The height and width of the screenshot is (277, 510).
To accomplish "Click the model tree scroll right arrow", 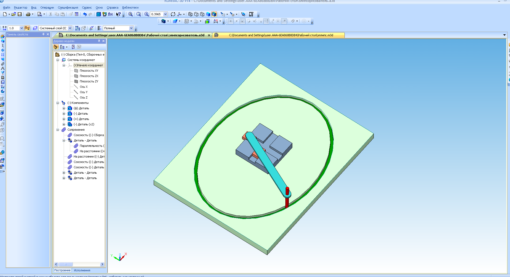I will click(x=102, y=264).
